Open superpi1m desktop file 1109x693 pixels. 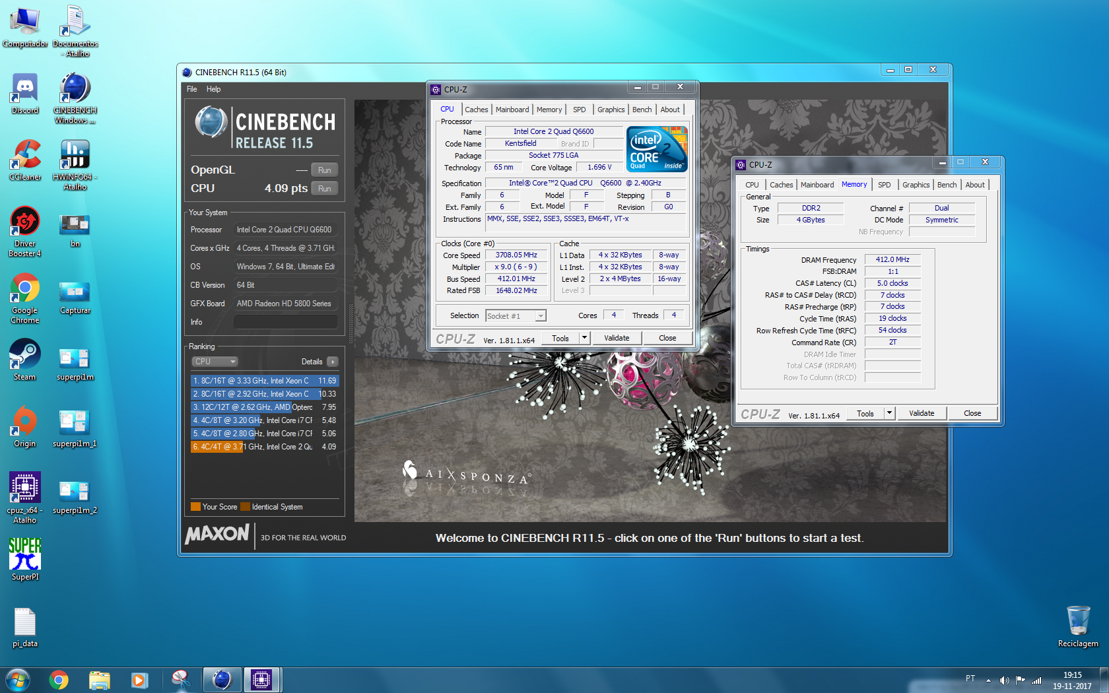click(75, 364)
